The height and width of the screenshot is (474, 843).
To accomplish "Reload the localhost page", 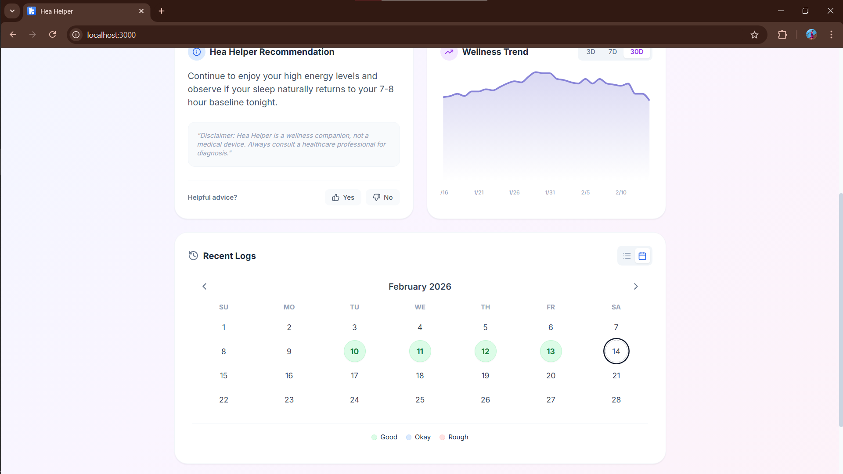I will coord(52,35).
